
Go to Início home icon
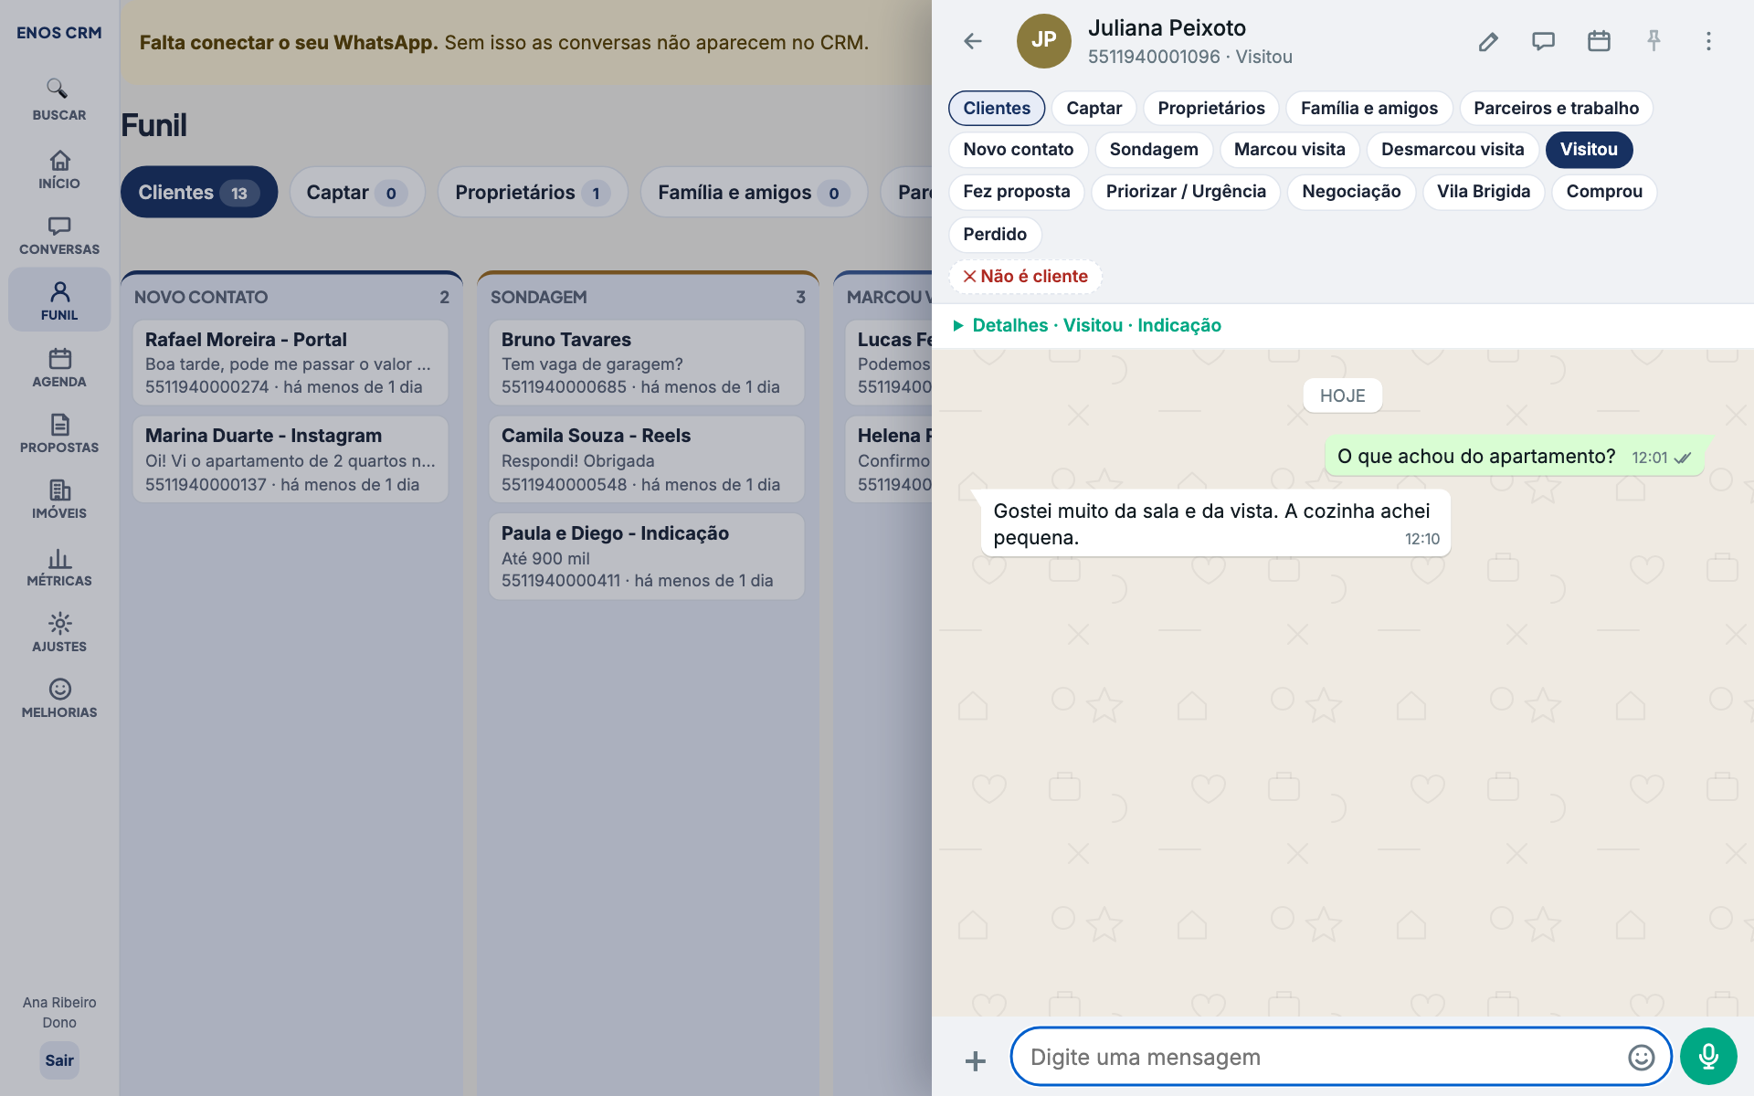[x=59, y=170]
